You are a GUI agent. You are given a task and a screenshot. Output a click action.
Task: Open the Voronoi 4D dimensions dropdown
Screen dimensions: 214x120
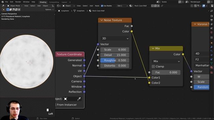coord(201,54)
